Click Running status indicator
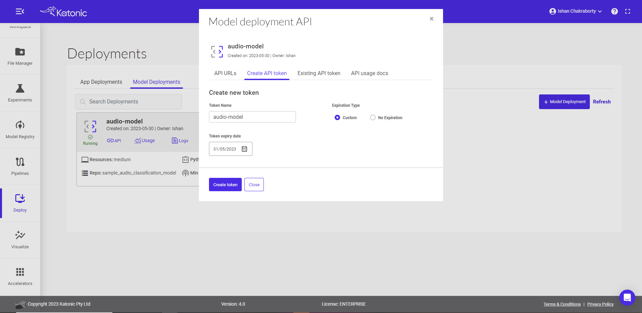The width and height of the screenshot is (642, 313). click(x=90, y=140)
